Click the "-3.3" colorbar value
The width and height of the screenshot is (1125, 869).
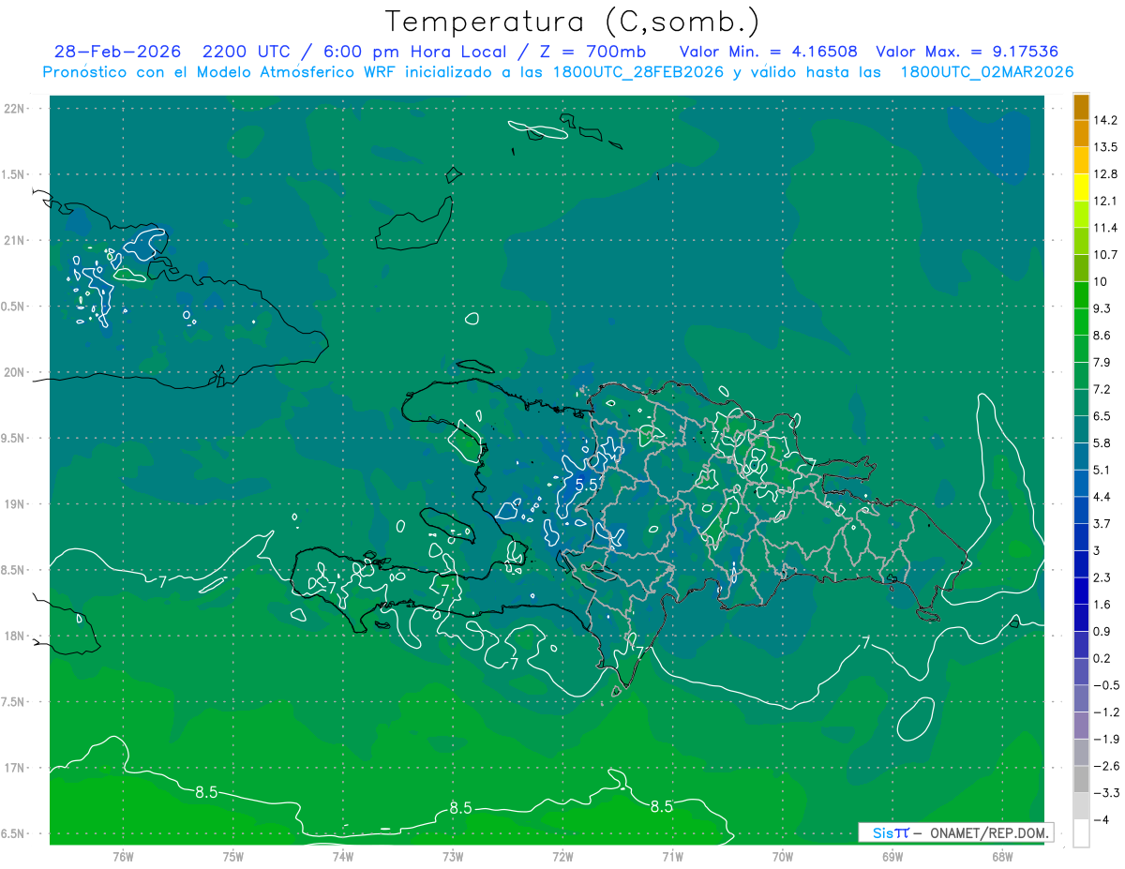click(1106, 793)
